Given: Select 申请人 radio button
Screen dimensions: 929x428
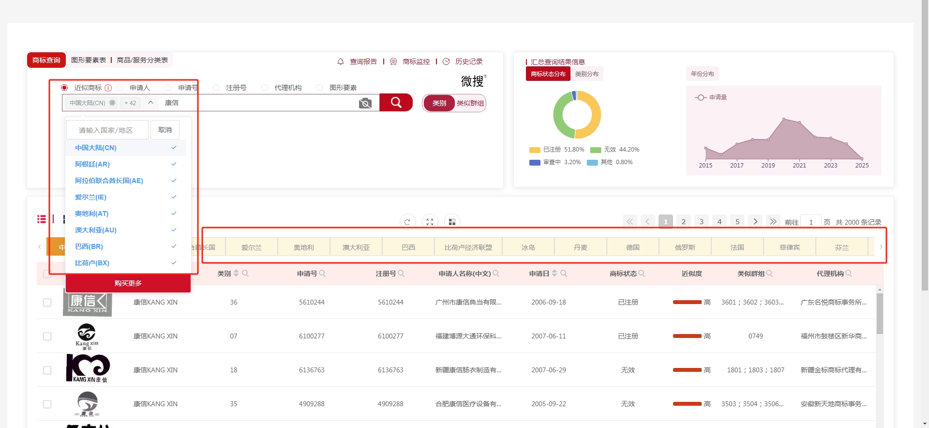Looking at the screenshot, I should (120, 88).
